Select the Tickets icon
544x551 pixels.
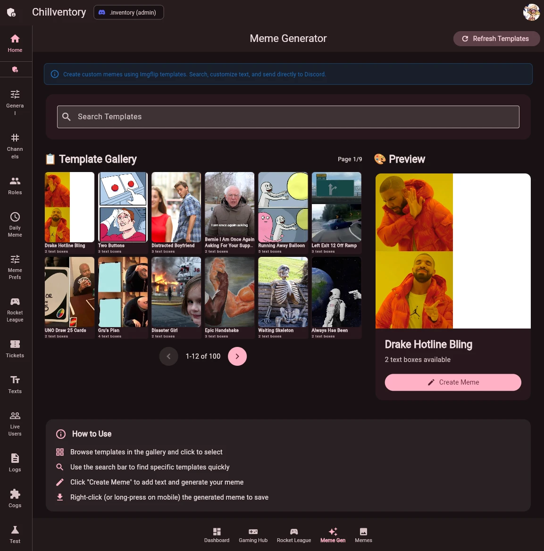tap(15, 348)
